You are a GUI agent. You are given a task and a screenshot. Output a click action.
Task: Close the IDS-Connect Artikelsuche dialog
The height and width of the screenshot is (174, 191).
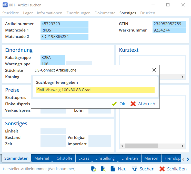[x=154, y=70]
